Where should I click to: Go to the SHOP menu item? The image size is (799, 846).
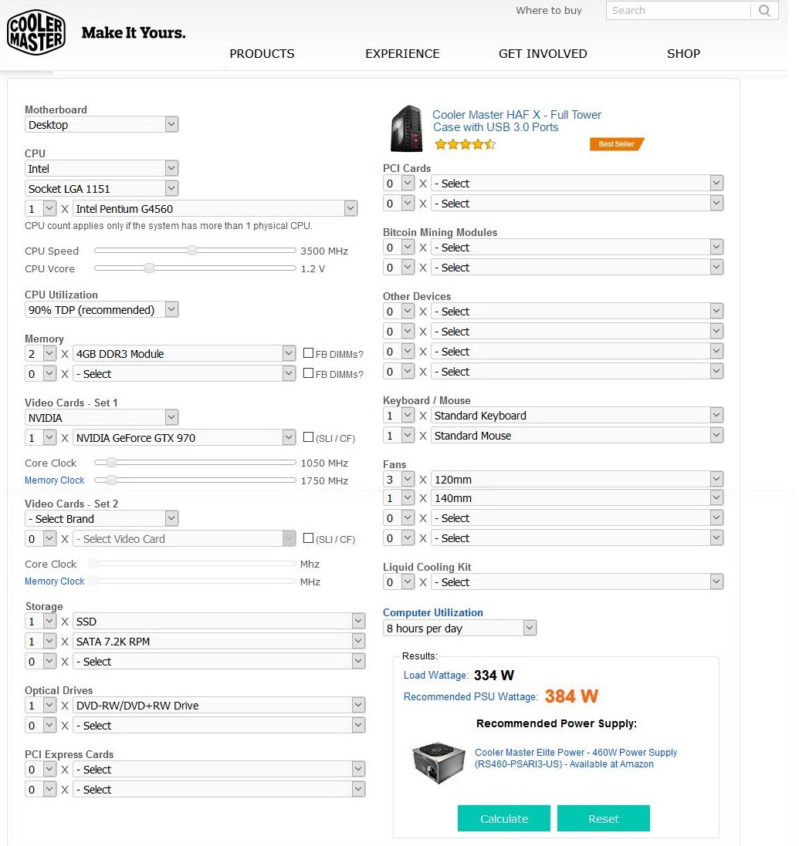(x=683, y=54)
